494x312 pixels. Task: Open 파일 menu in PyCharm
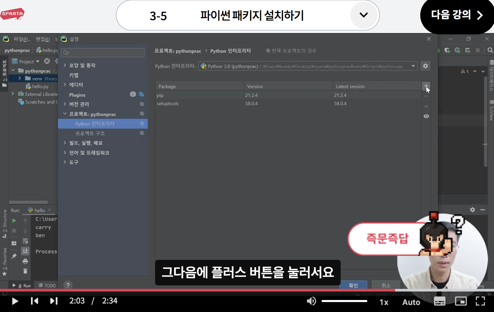[22, 39]
